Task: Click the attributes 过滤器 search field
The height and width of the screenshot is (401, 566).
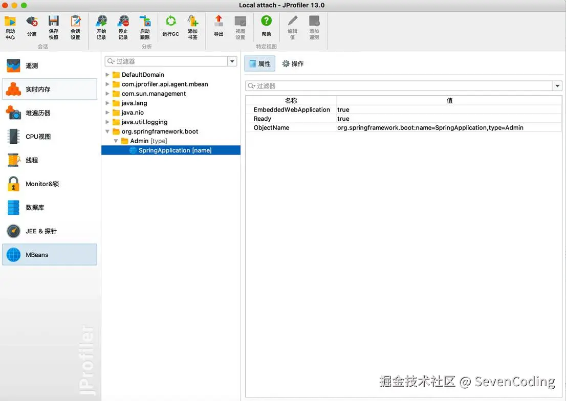Action: coord(399,86)
